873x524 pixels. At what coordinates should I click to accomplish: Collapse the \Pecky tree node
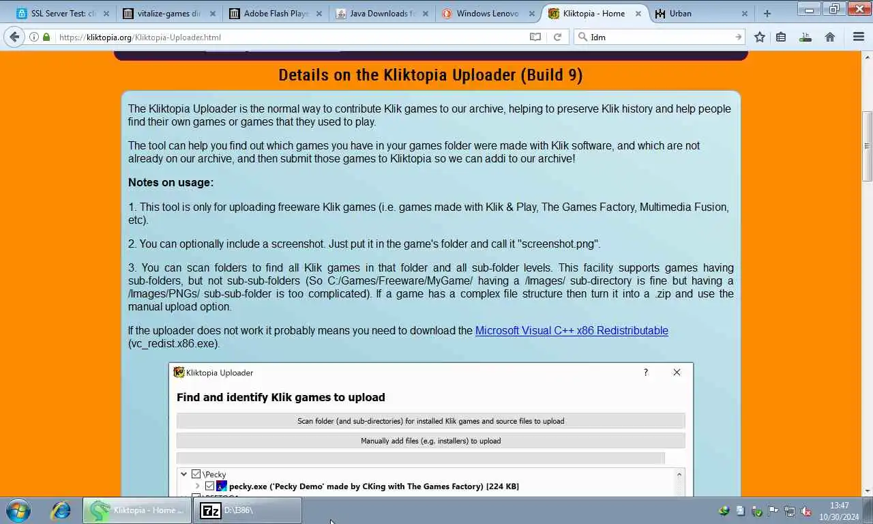183,474
